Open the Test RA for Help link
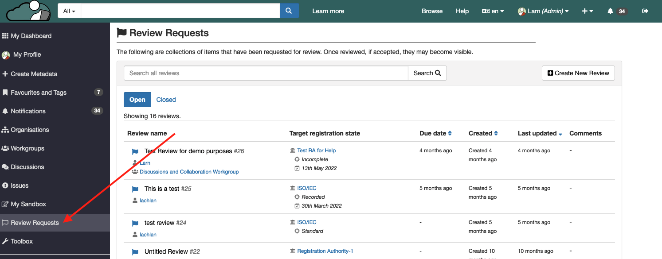The image size is (662, 259). (316, 151)
